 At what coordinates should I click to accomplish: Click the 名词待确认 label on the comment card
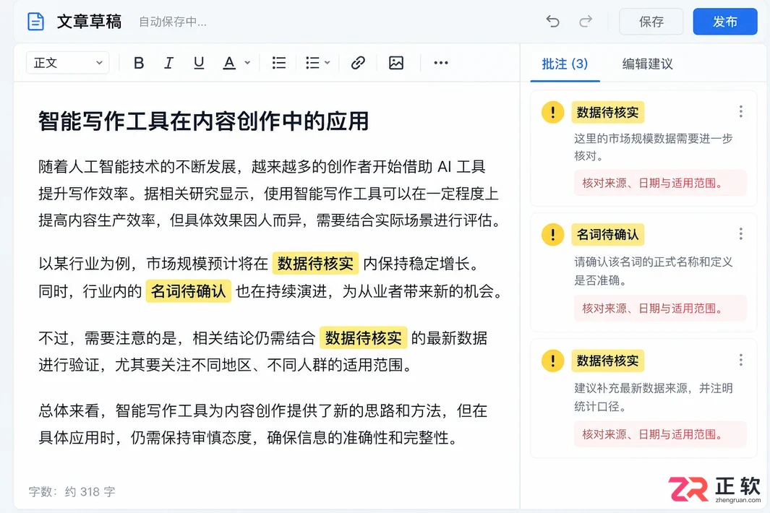pyautogui.click(x=607, y=235)
